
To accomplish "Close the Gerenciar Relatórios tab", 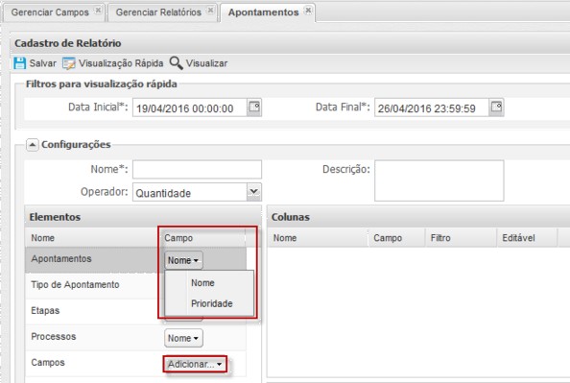I will click(210, 11).
